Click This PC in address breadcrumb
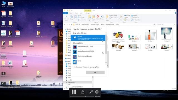The image size is (178, 100). [78, 25]
